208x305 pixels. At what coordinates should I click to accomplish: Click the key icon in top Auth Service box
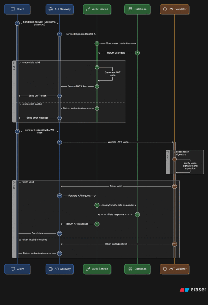pos(88,9)
